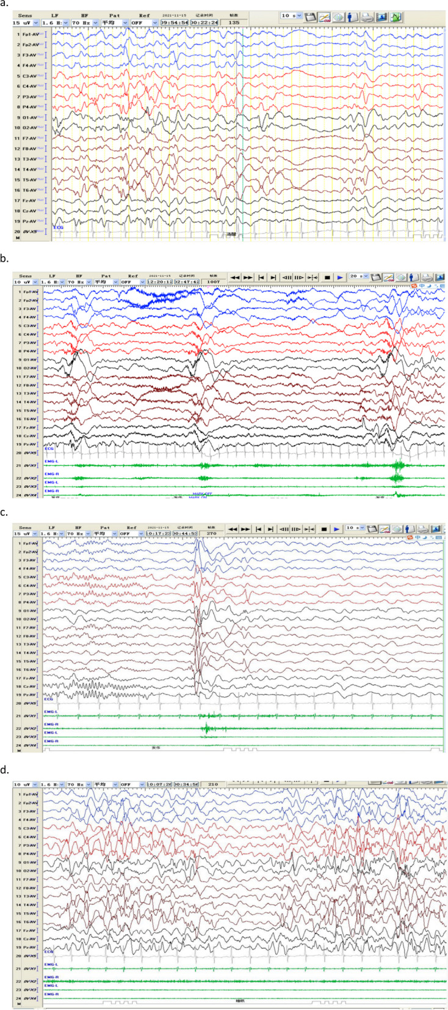This screenshot has width=448, height=1010.
Task: Click the blue play triangle in panel b
Action: point(339,277)
